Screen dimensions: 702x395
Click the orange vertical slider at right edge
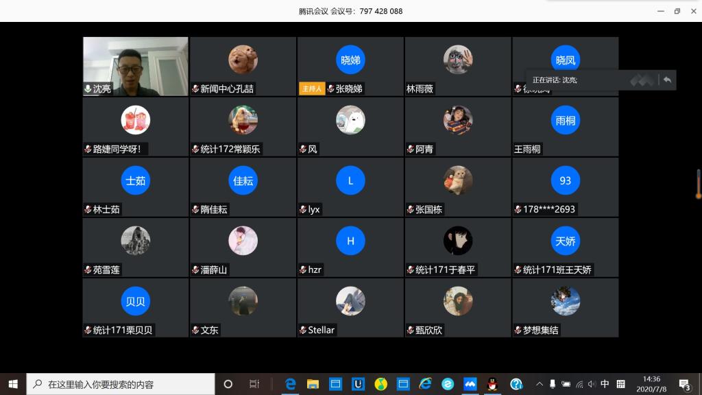pyautogui.click(x=699, y=185)
